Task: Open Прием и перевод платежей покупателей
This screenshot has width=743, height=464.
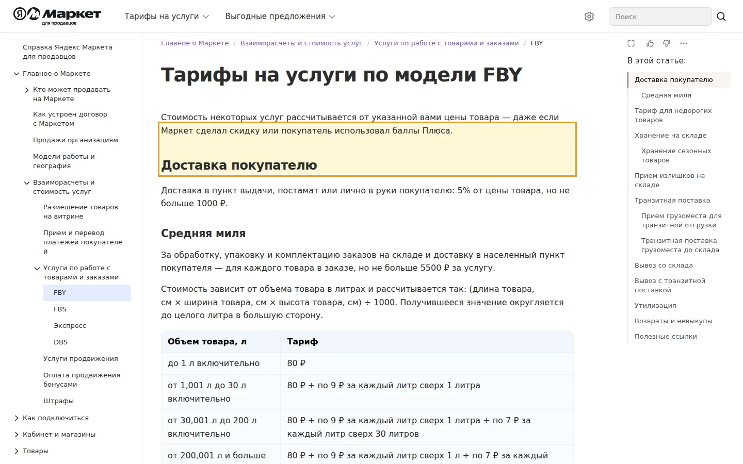Action: pos(83,242)
